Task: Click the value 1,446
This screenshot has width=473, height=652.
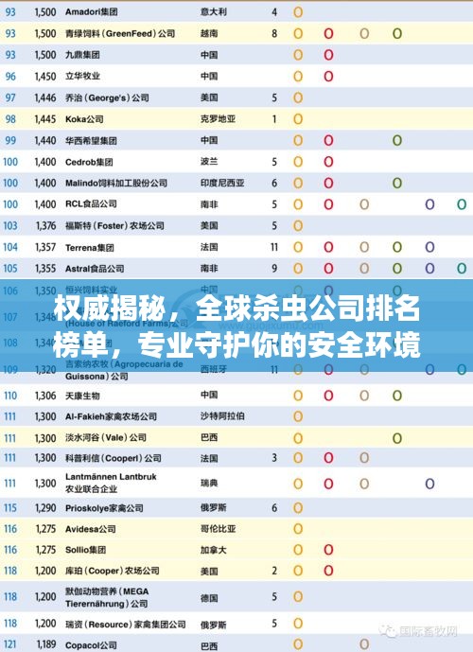Action: (45, 97)
